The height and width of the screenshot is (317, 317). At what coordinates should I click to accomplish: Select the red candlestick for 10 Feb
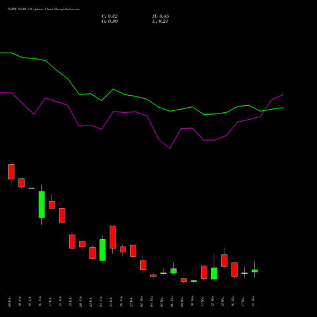[22, 183]
